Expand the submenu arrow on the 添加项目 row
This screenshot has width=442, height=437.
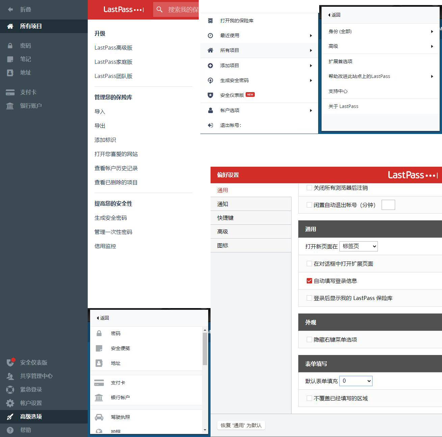click(x=311, y=65)
